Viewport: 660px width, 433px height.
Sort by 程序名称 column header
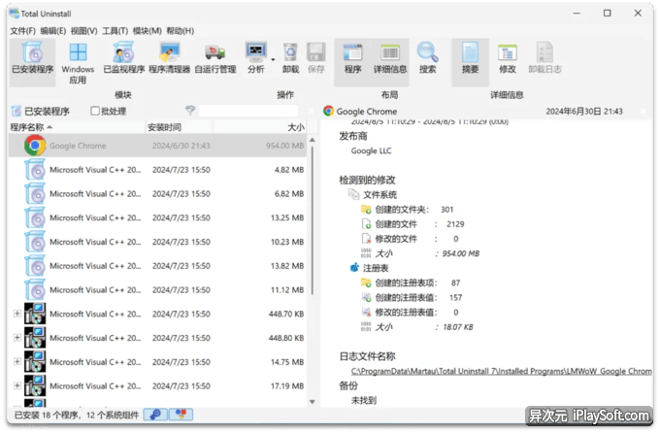(78, 127)
